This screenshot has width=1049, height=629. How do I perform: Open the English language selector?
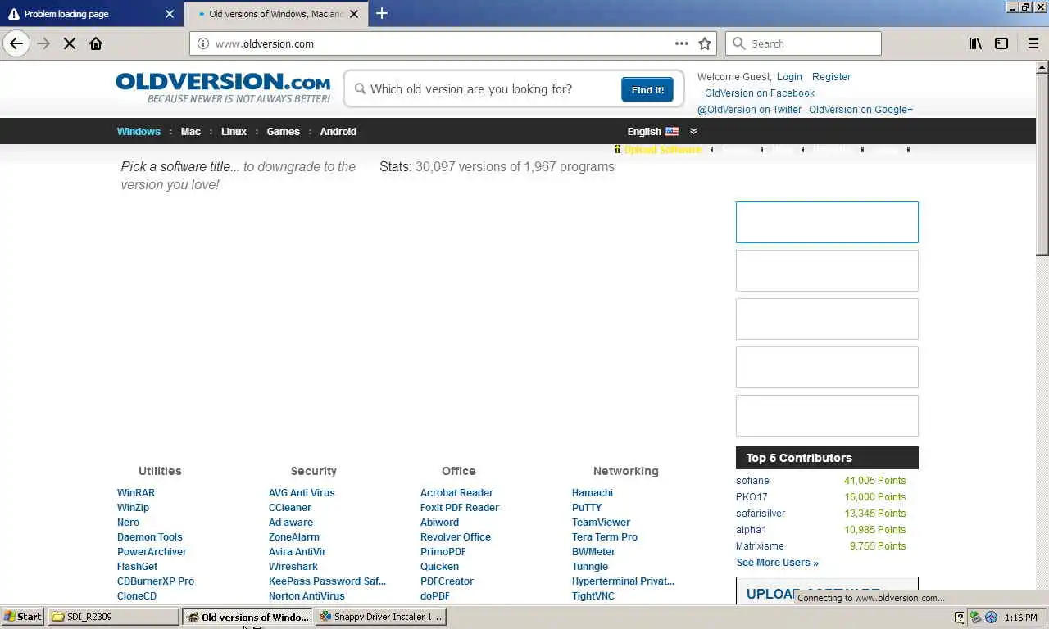coord(644,131)
